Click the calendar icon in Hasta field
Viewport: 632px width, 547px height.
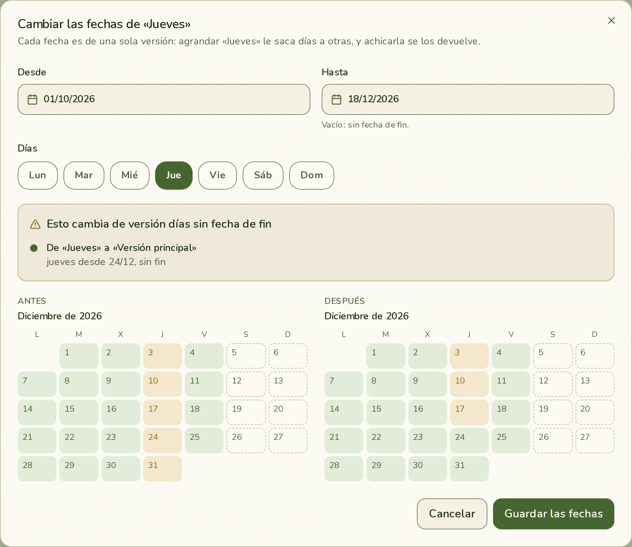(x=336, y=99)
